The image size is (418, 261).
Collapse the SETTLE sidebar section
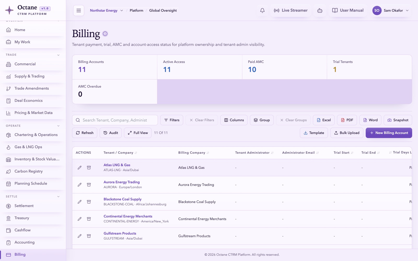[58, 197]
